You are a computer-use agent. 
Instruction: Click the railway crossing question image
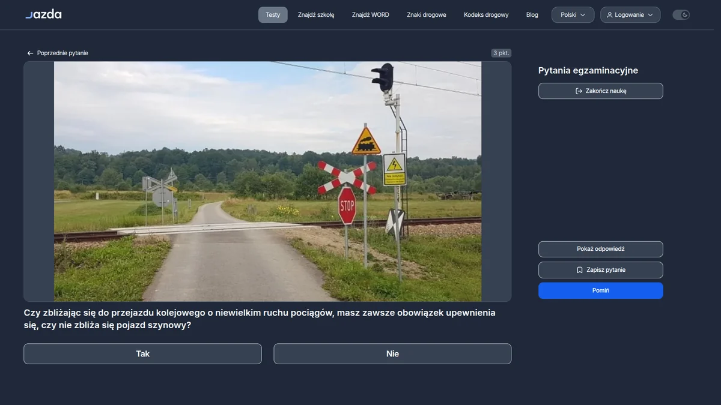[267, 181]
